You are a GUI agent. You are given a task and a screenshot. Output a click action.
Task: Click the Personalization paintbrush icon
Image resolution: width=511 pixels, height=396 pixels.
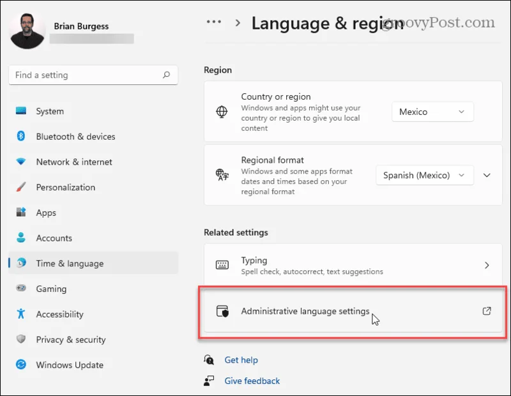(21, 187)
